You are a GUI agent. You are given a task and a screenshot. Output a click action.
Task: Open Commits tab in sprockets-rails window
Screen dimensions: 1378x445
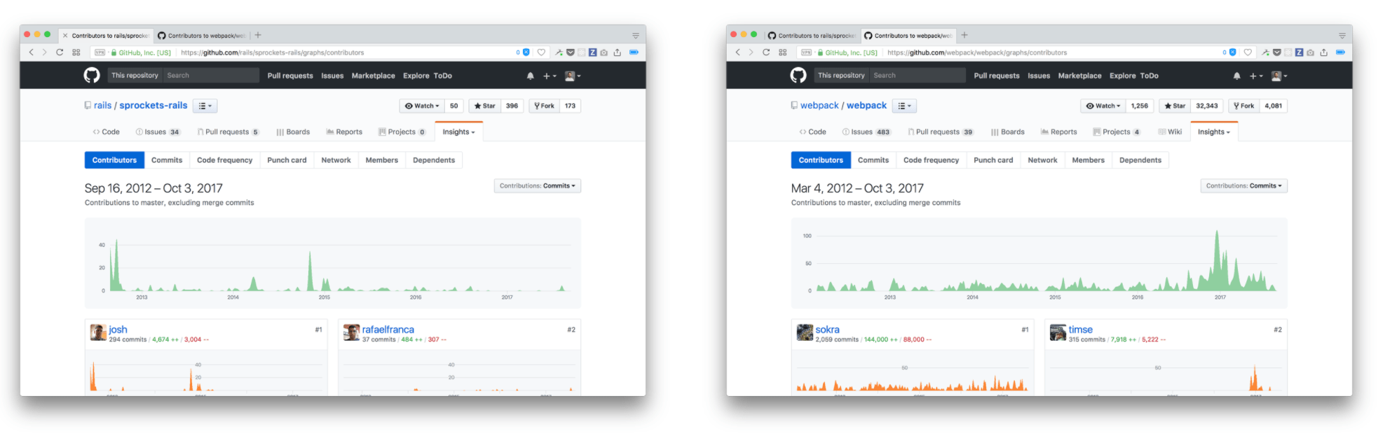(167, 160)
